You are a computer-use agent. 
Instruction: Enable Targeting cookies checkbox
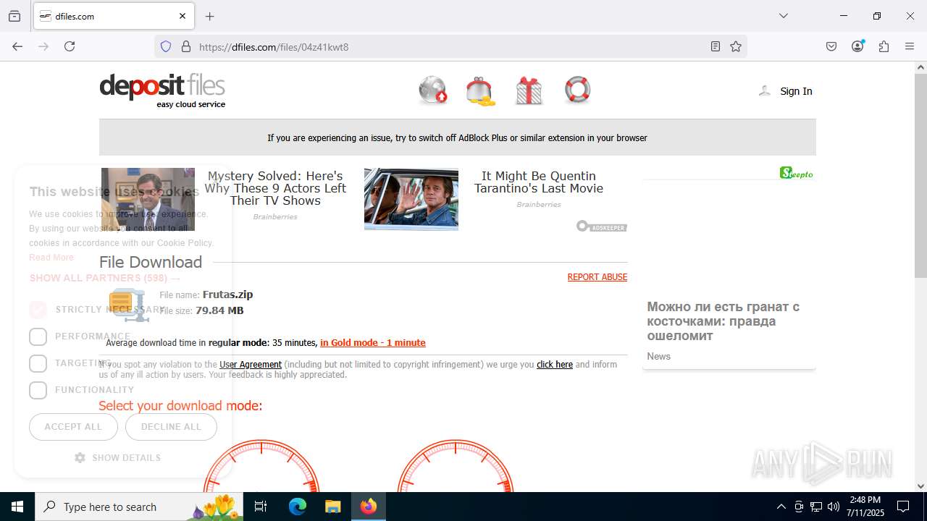pos(38,363)
